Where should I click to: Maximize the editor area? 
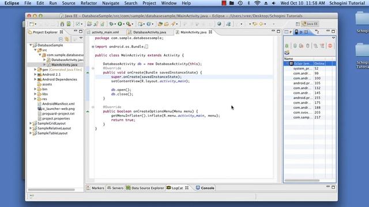click(x=278, y=31)
